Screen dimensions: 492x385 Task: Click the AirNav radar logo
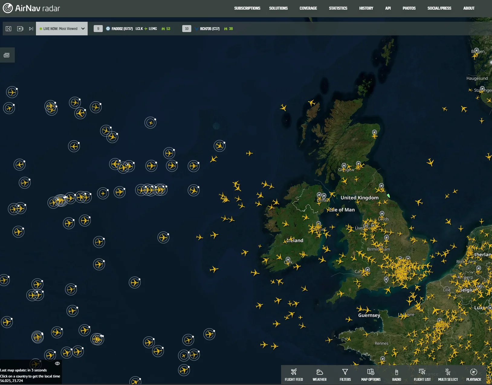coord(31,8)
